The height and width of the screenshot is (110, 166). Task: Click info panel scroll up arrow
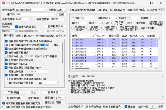(x=163, y=77)
